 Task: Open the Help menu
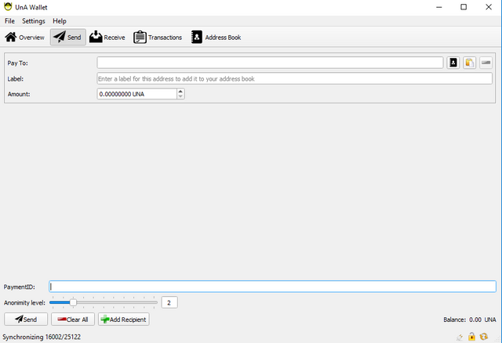[x=60, y=21]
